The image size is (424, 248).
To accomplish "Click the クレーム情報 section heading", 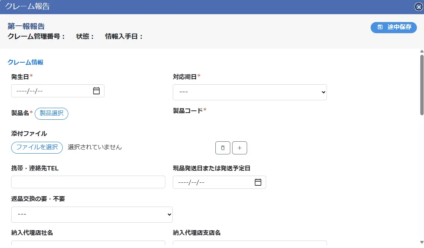I will coord(25,62).
